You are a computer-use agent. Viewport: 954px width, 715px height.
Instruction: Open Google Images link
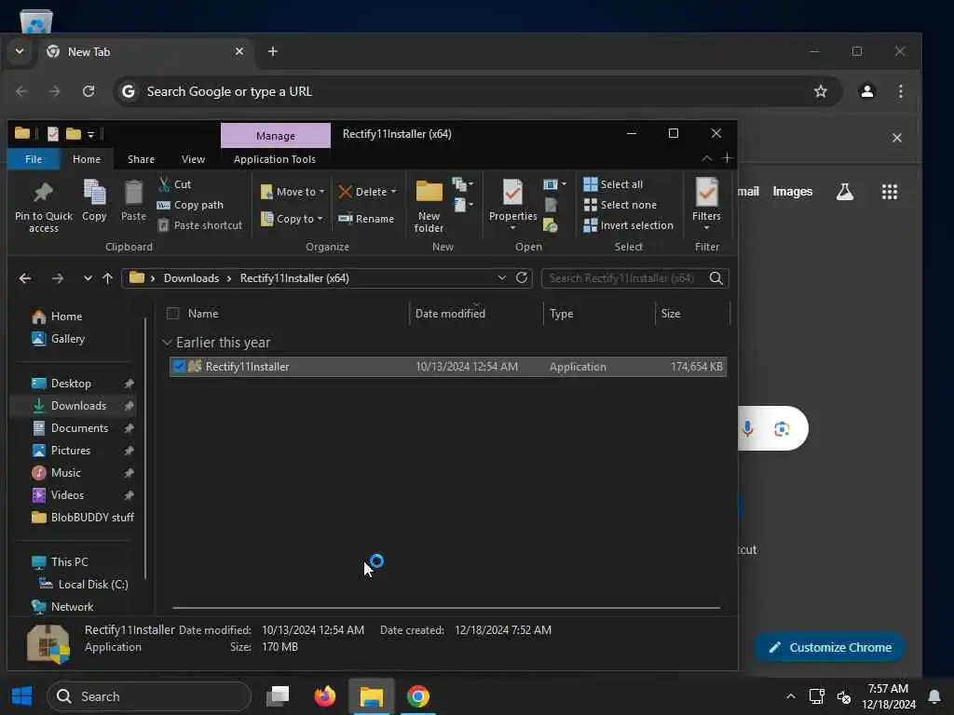[792, 192]
